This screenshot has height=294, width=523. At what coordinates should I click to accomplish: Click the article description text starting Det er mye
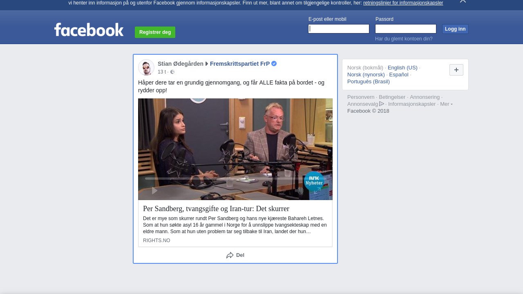click(235, 225)
